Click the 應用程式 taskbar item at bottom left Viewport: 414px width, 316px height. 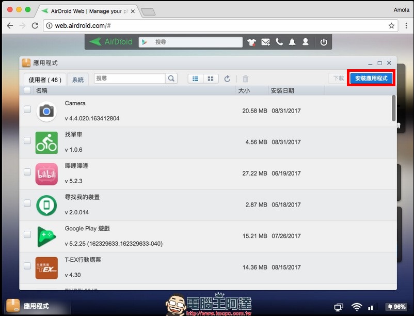pyautogui.click(x=37, y=306)
